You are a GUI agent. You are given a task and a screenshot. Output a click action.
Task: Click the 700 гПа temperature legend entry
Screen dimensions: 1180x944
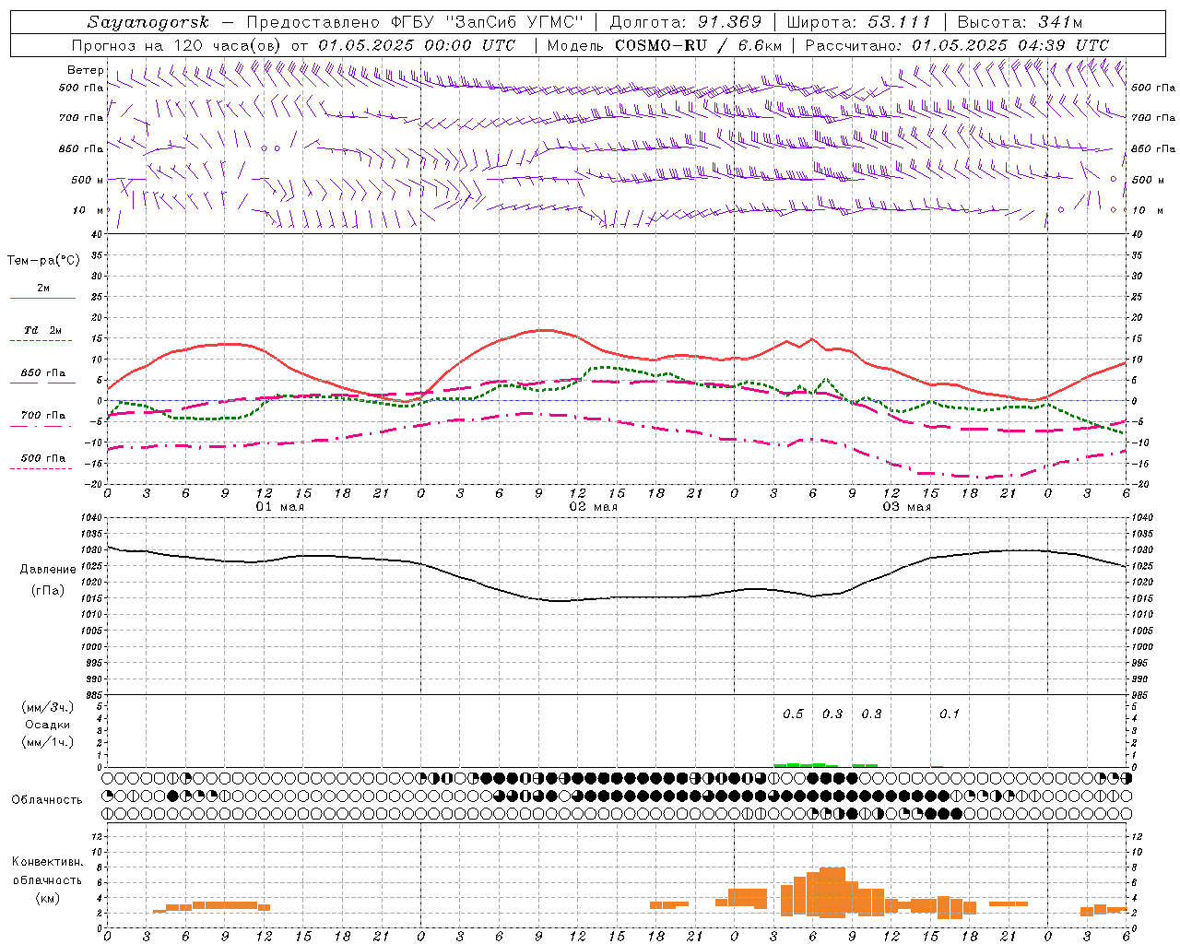click(43, 416)
